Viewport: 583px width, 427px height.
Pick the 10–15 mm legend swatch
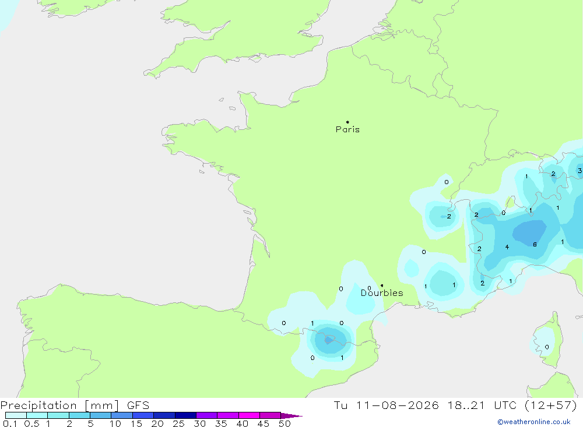coord(122,415)
